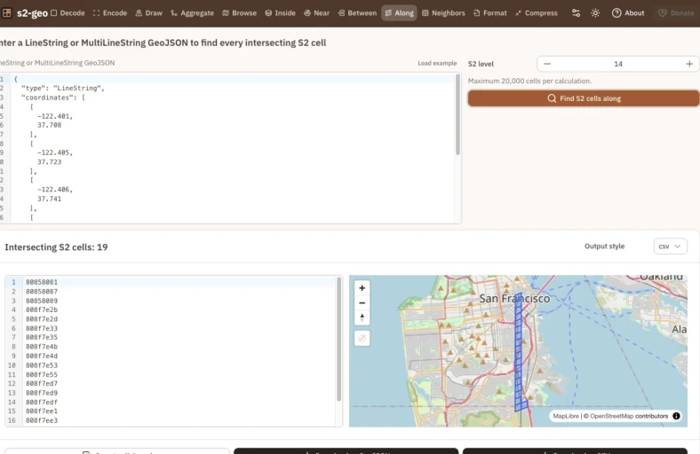This screenshot has width=700, height=454.
Task: Toggle the map attribution info icon
Action: coord(676,416)
